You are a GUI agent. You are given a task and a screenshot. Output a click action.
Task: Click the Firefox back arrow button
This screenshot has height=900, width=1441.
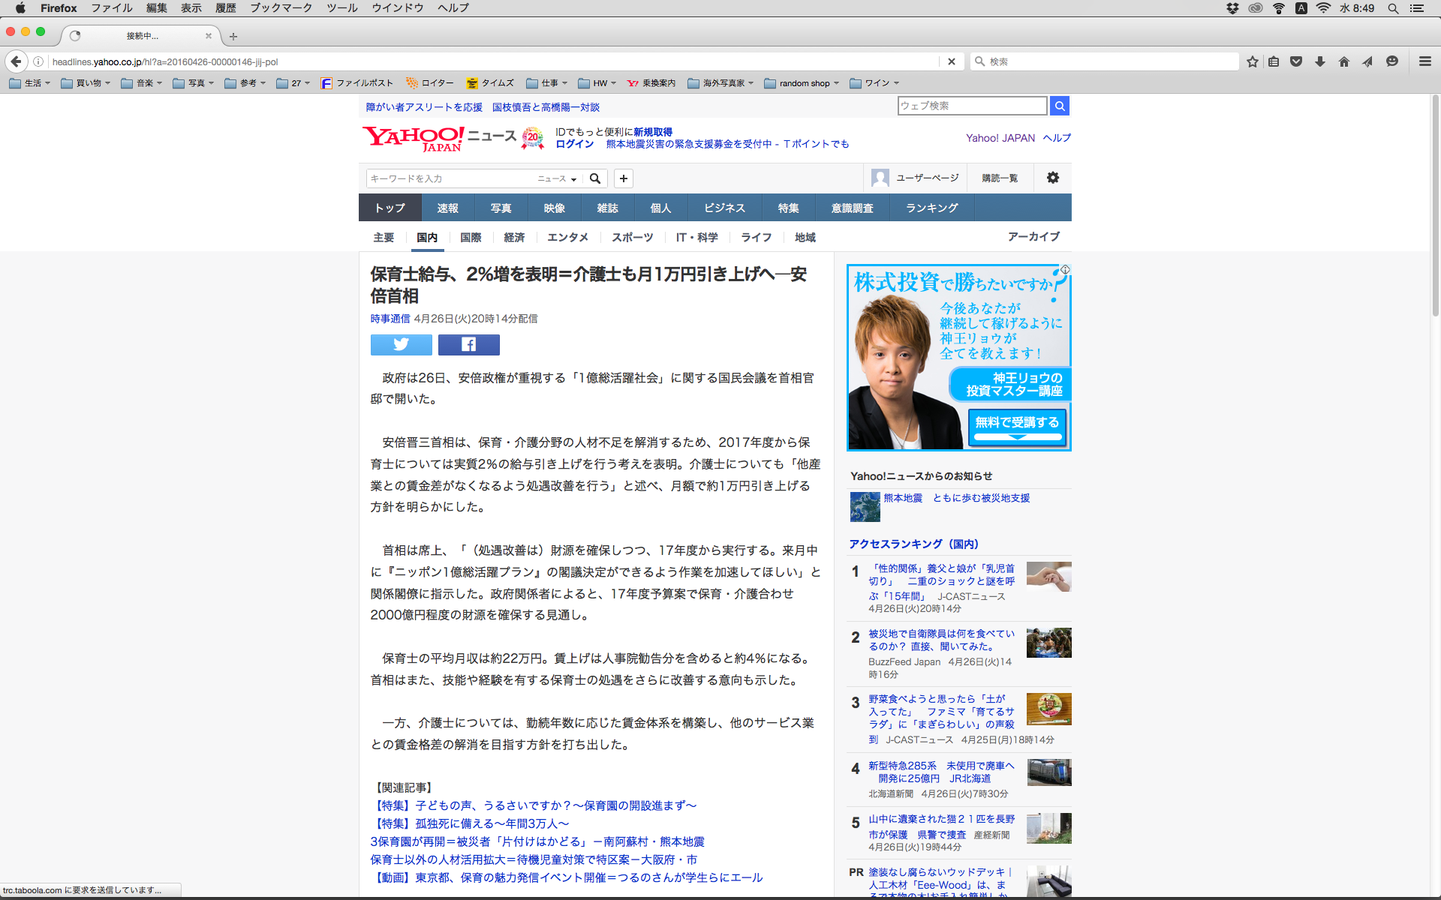[16, 61]
